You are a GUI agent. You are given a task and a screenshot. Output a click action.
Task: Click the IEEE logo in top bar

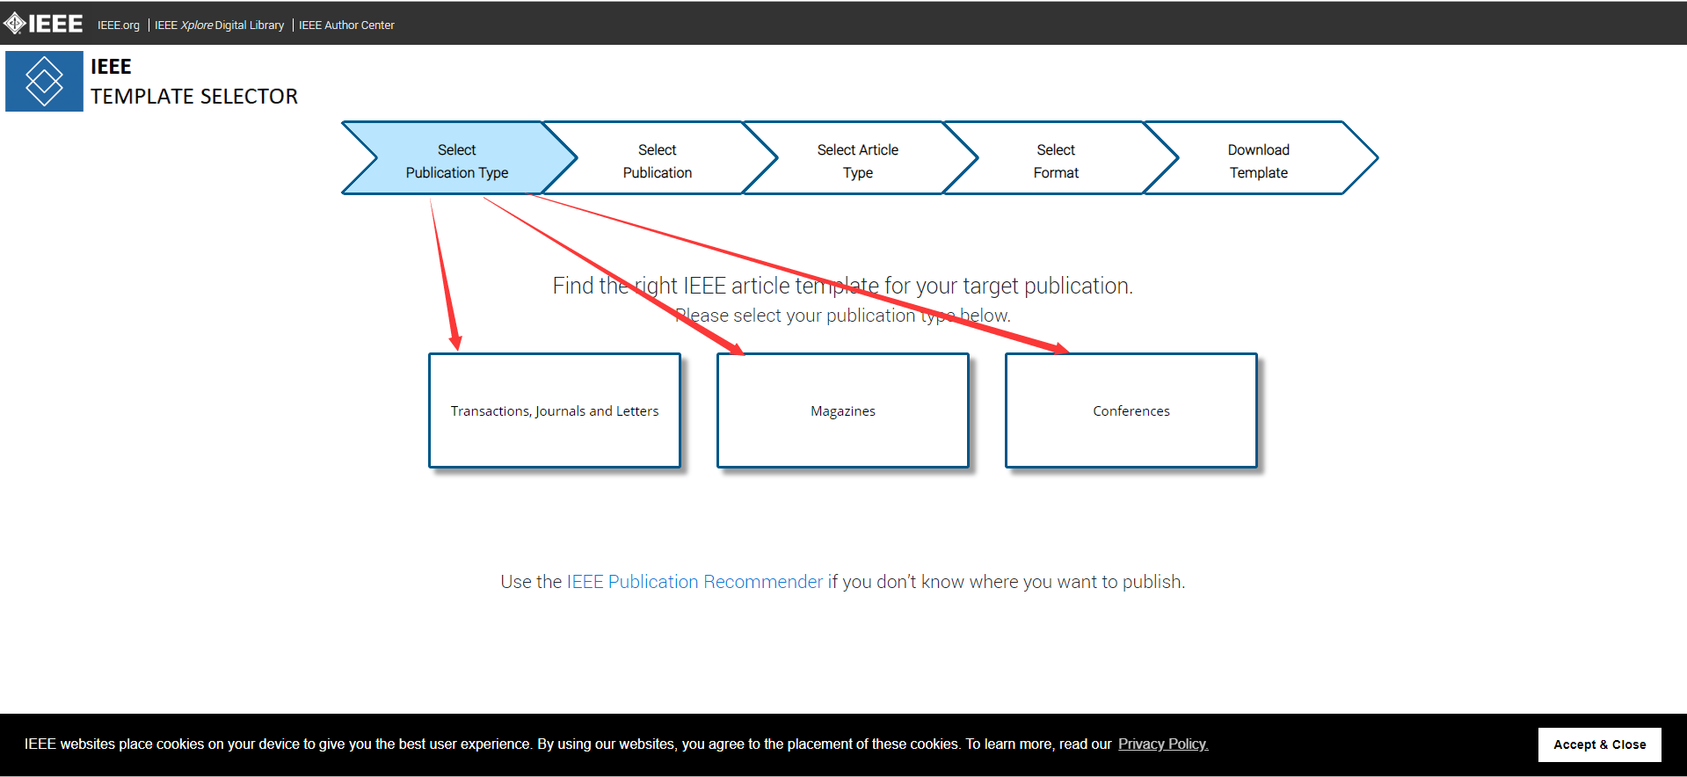[43, 24]
